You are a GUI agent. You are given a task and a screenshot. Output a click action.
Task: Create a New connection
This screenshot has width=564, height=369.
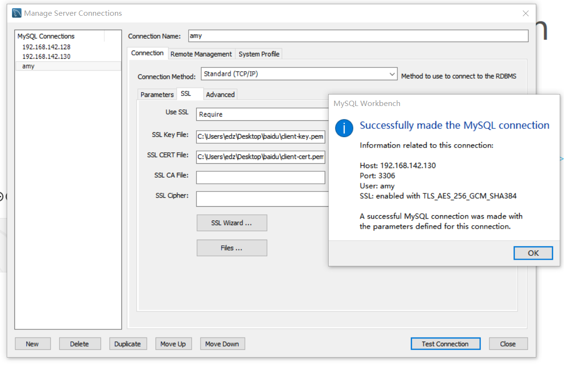33,344
